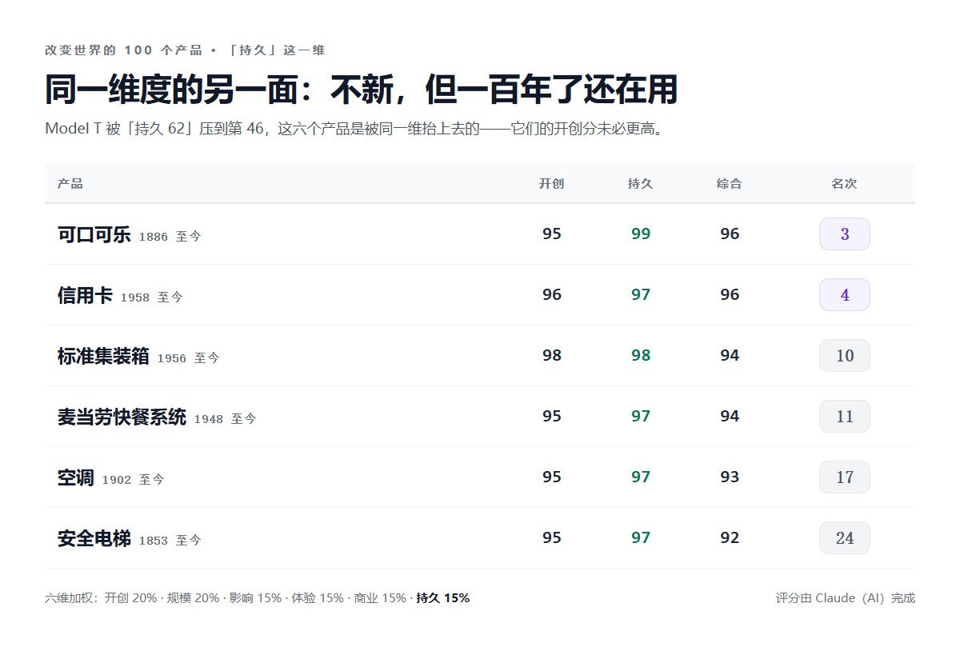The width and height of the screenshot is (960, 647).
Task: Select the 信用卡 product name
Action: point(85,296)
